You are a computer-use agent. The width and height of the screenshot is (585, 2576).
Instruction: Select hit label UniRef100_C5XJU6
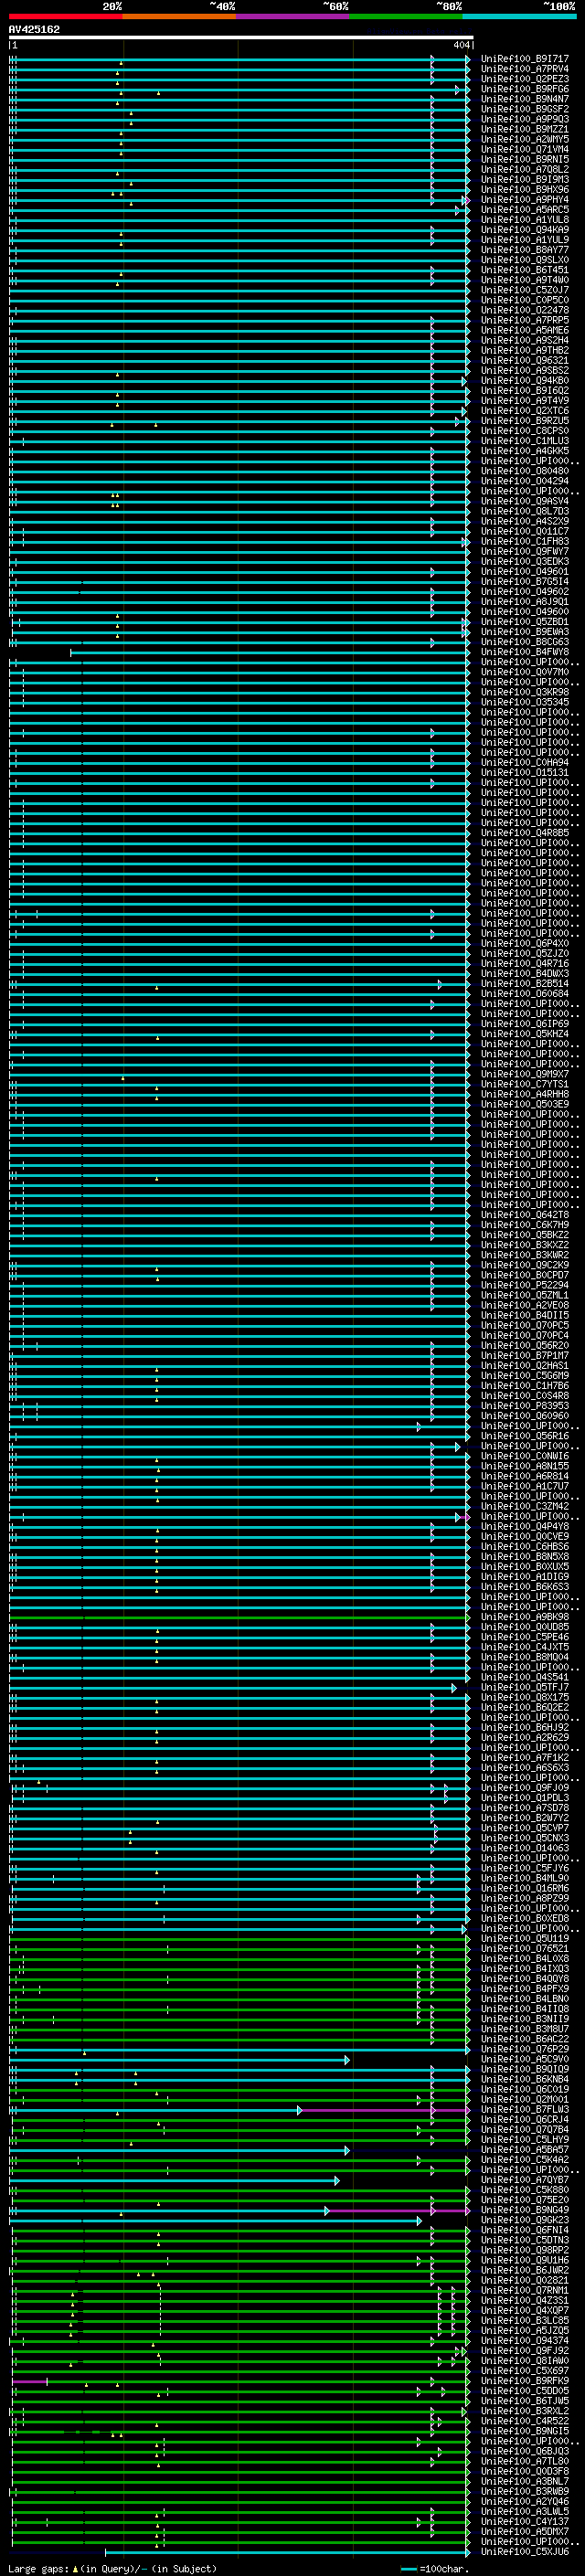[x=525, y=2551]
